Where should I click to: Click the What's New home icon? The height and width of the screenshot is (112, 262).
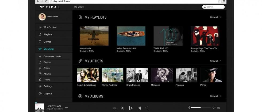click(40, 27)
